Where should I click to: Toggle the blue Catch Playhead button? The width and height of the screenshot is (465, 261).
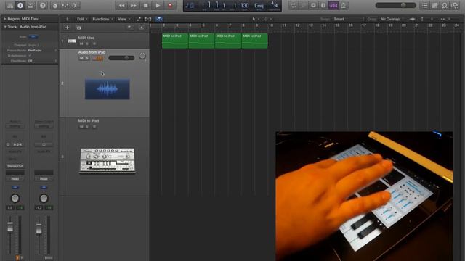coord(159,19)
